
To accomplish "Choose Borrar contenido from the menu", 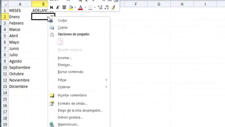I will pos(70,72).
